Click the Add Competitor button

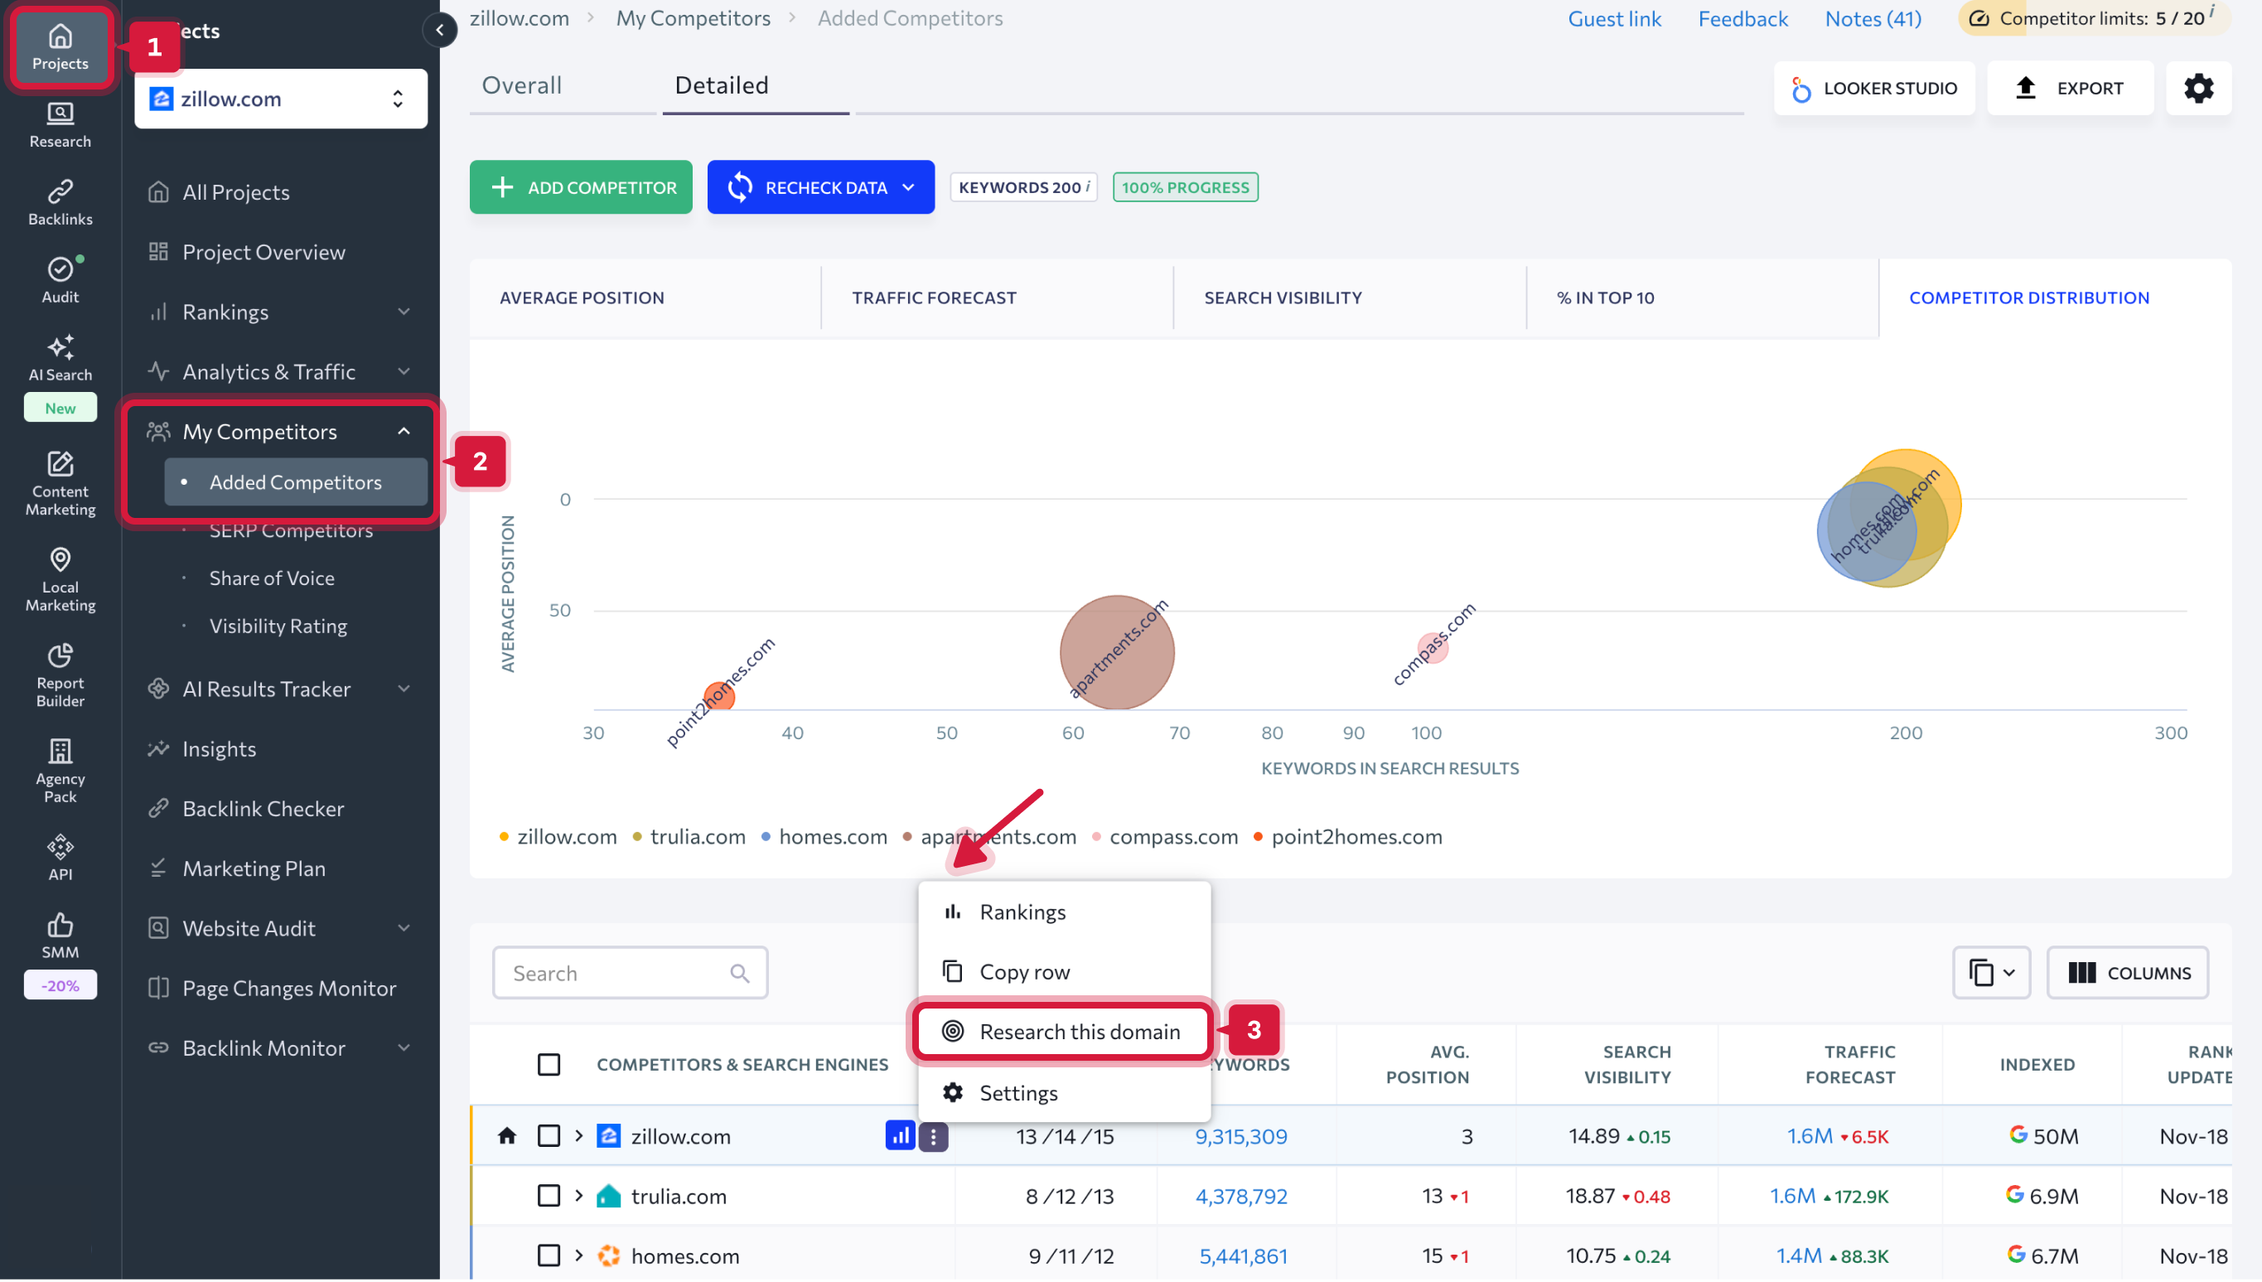[581, 187]
